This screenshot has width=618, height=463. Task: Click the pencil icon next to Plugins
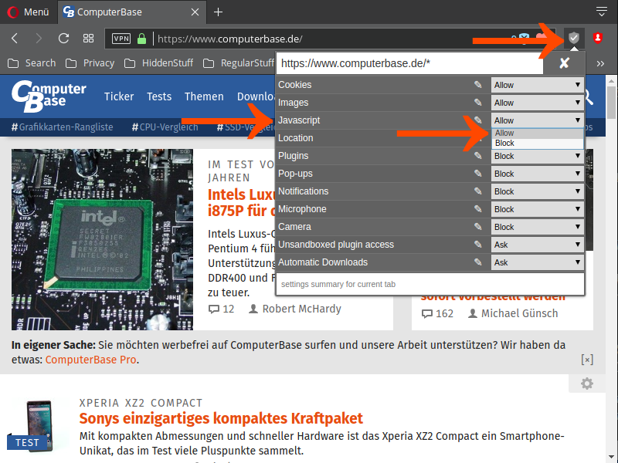pos(477,156)
